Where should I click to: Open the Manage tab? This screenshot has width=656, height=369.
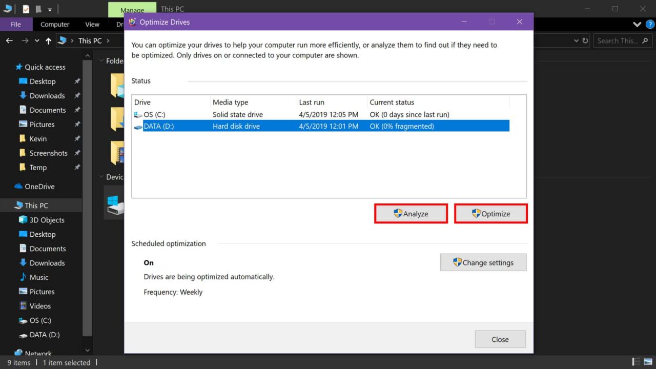[x=132, y=10]
